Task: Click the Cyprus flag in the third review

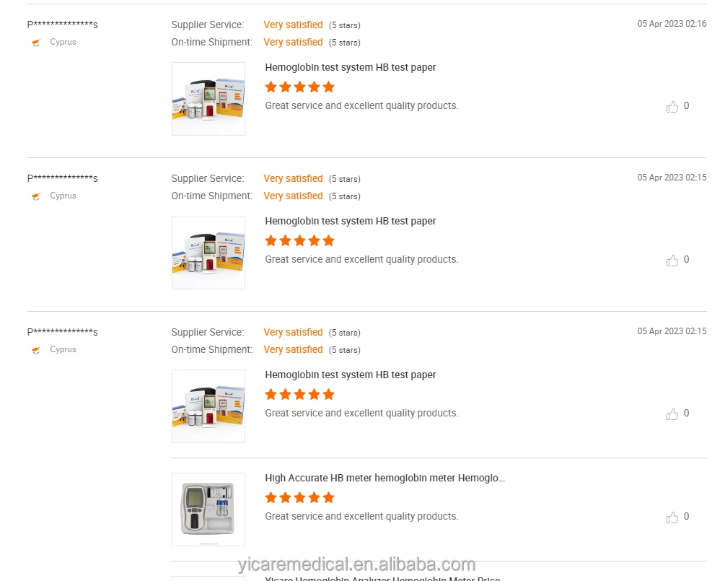Action: (x=36, y=350)
